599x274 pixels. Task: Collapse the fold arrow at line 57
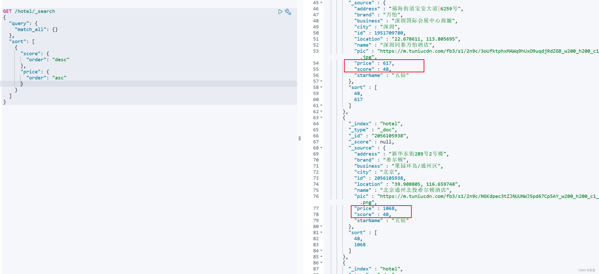pos(321,81)
